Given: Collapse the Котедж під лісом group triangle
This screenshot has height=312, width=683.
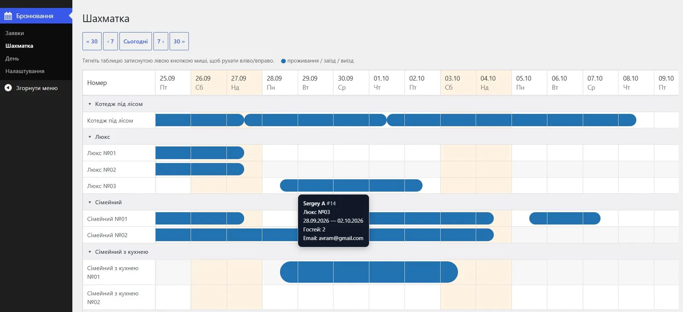Looking at the screenshot, I should coord(90,104).
